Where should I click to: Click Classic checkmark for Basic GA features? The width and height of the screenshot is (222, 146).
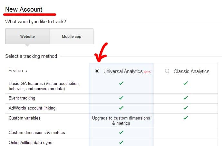[x=186, y=83]
